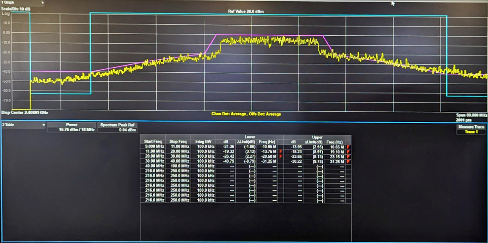The width and height of the screenshot is (488, 243).
Task: Click the Start Freq column header
Action: click(x=152, y=142)
